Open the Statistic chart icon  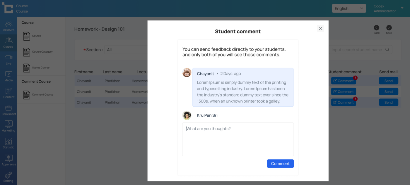8,143
